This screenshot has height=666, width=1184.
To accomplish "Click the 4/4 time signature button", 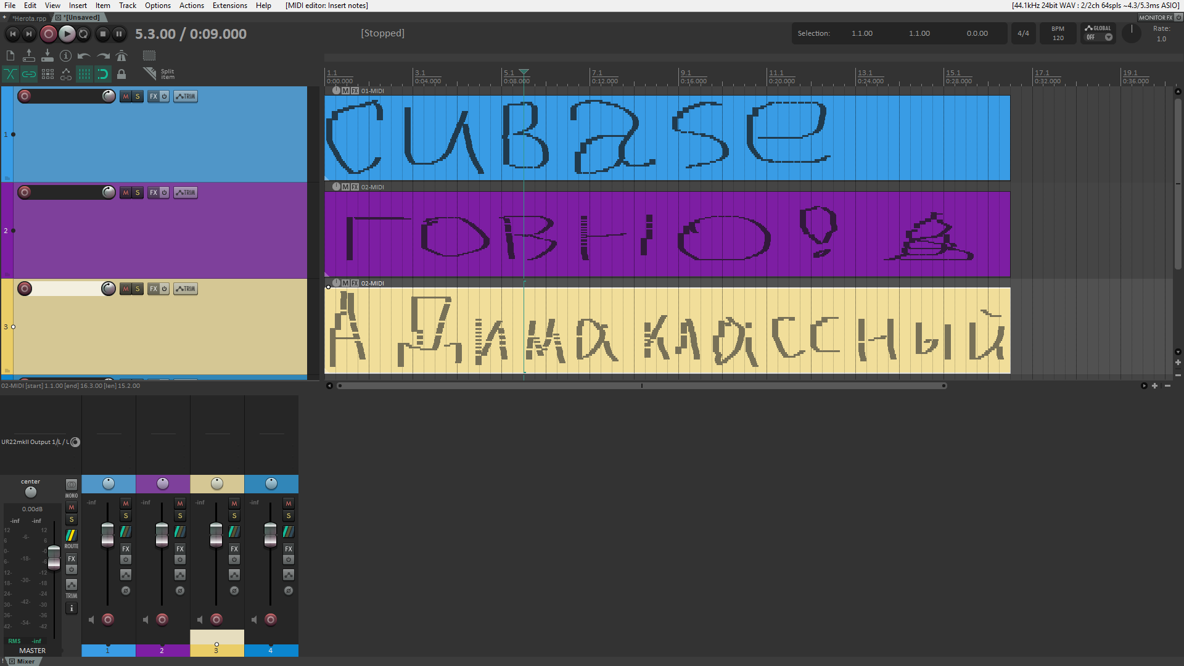I will click(x=1023, y=33).
